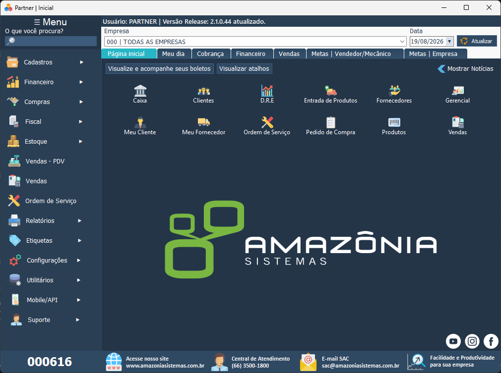Expand the Utilitários submenu arrow
This screenshot has height=373, width=501.
[78, 280]
